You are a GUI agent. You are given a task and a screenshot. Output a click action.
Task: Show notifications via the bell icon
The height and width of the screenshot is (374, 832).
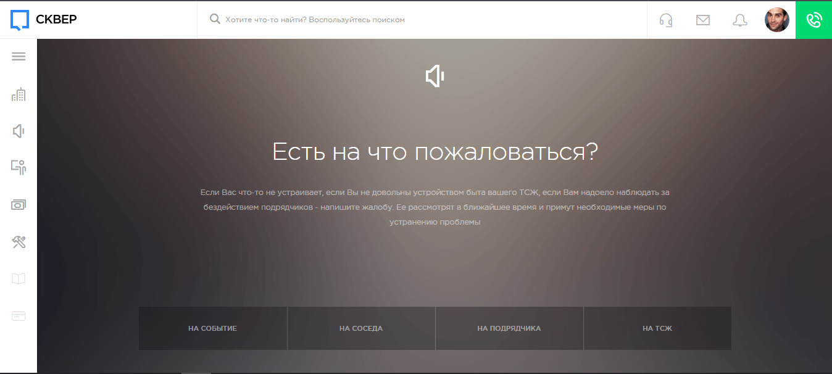(739, 20)
